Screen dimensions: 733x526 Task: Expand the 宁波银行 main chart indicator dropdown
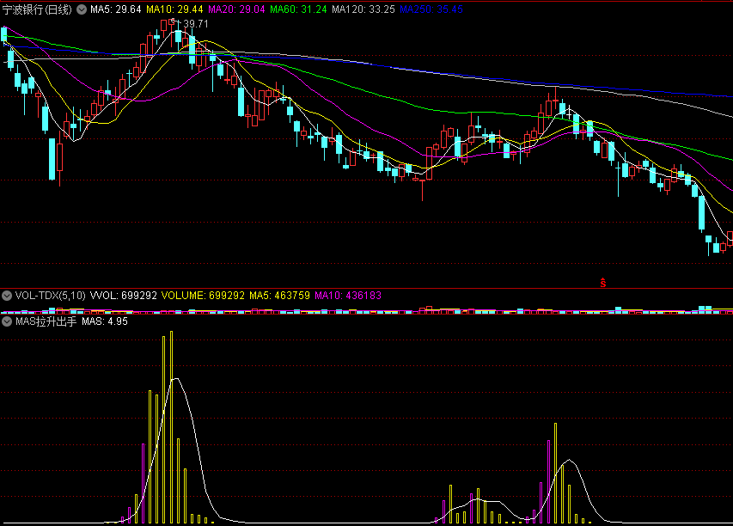click(x=82, y=9)
